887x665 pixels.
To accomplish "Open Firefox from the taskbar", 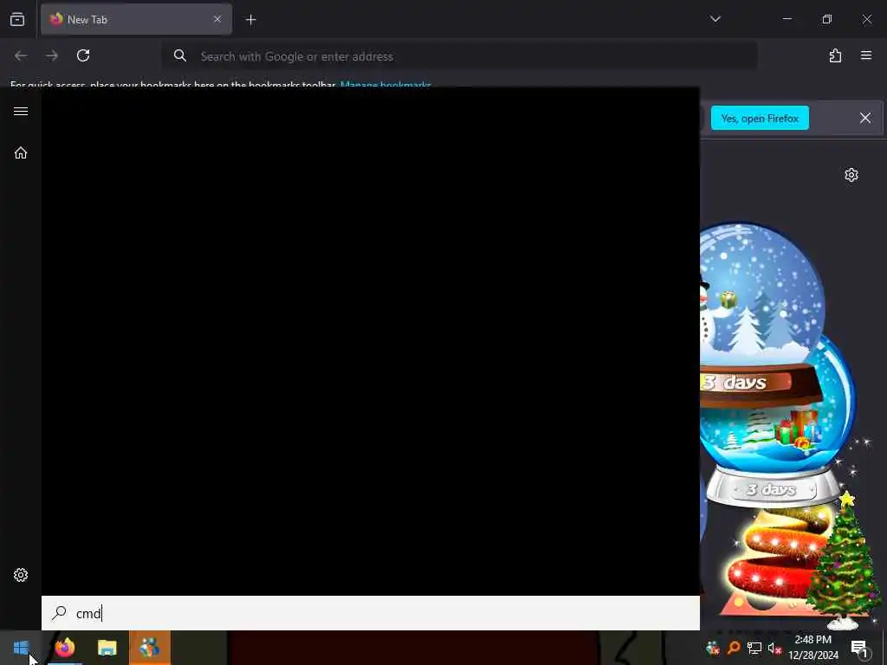I will pyautogui.click(x=64, y=648).
